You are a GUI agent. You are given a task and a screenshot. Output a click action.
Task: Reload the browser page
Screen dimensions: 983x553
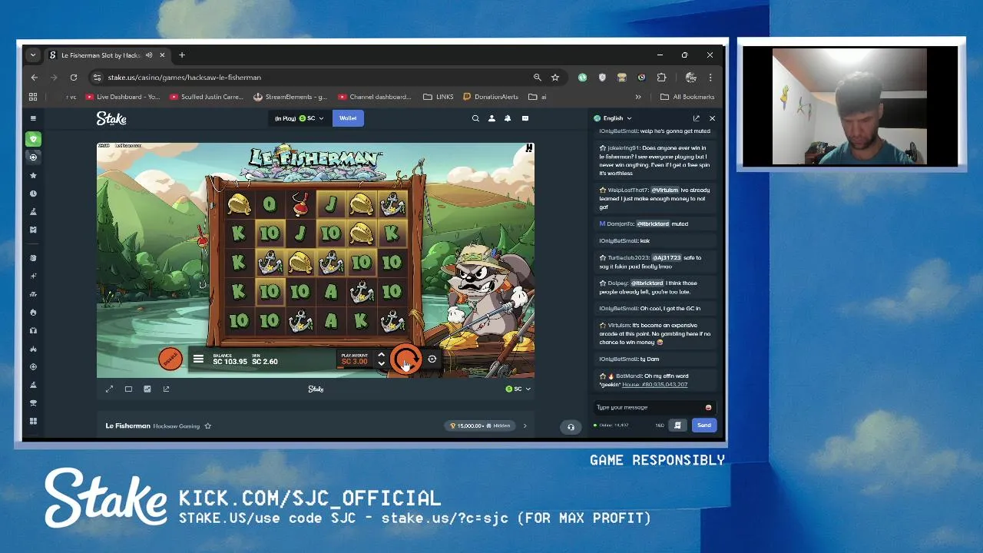[x=74, y=78]
